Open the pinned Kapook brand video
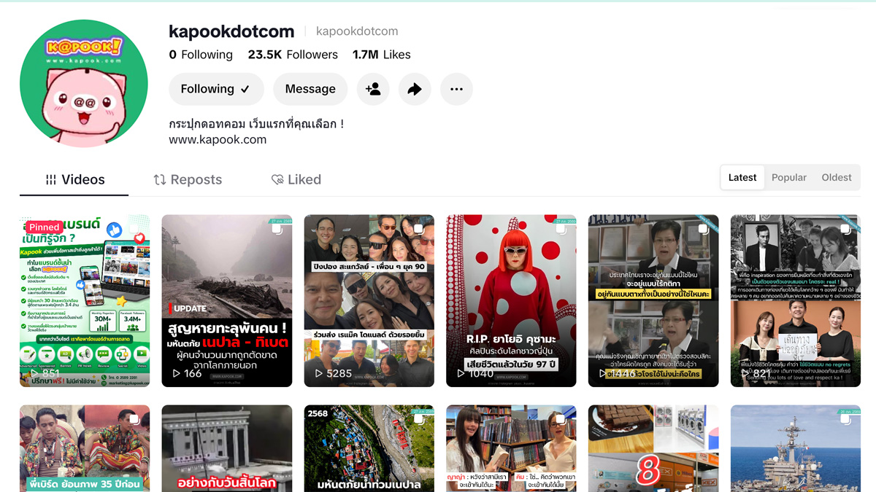Screen dimensions: 876x492 (85, 300)
